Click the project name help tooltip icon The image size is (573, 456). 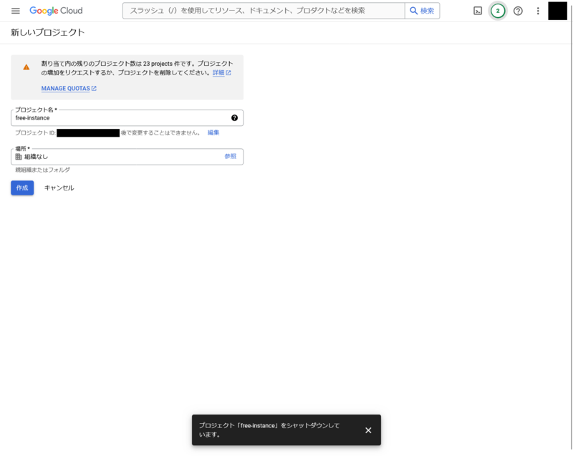[234, 118]
